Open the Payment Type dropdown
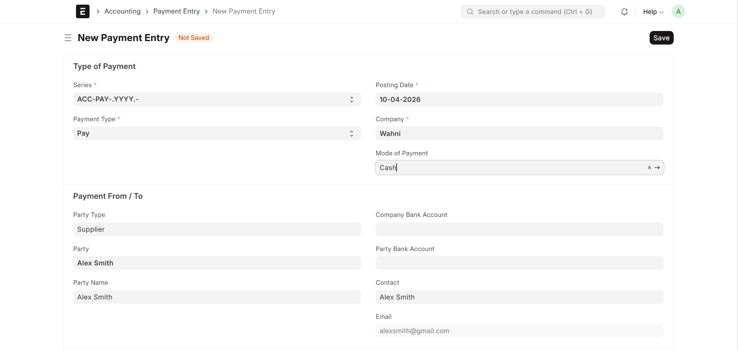 click(x=217, y=133)
